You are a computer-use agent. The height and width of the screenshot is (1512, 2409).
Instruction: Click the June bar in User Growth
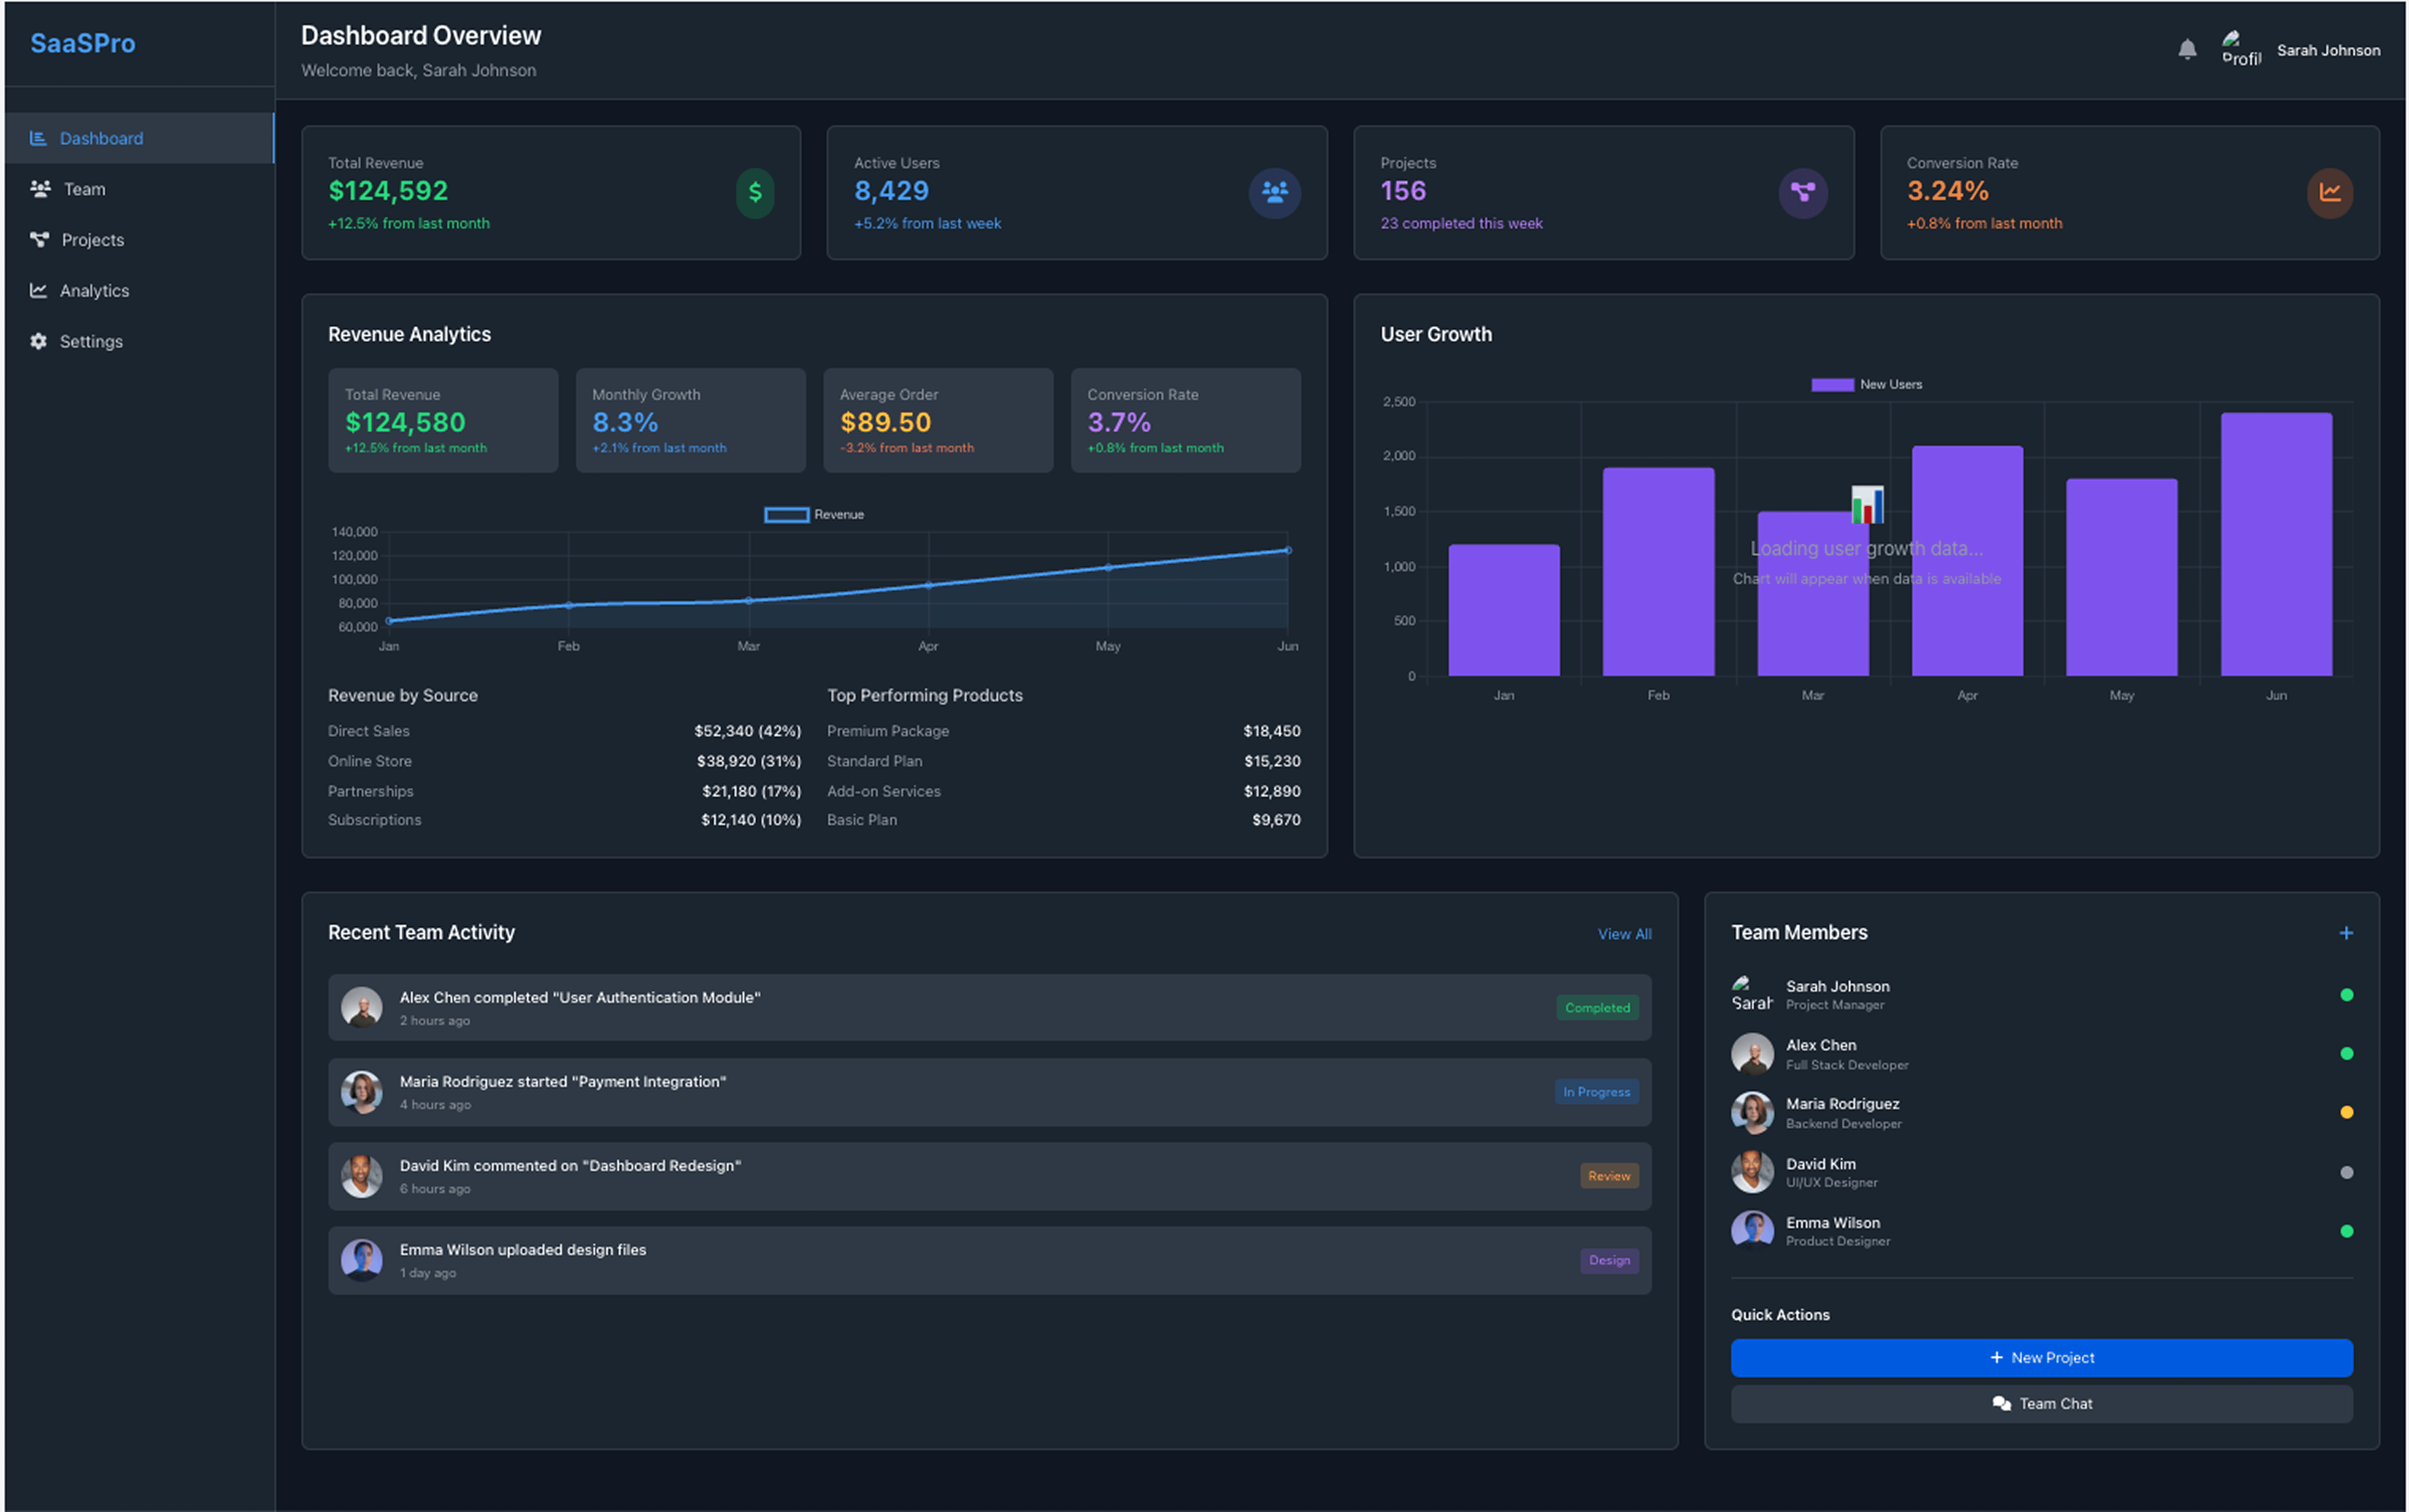point(2276,544)
